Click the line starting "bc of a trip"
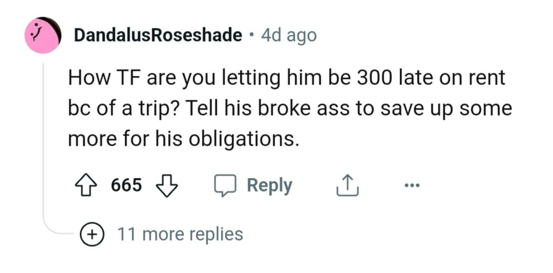Image resolution: width=553 pixels, height=273 pixels. coord(290,108)
